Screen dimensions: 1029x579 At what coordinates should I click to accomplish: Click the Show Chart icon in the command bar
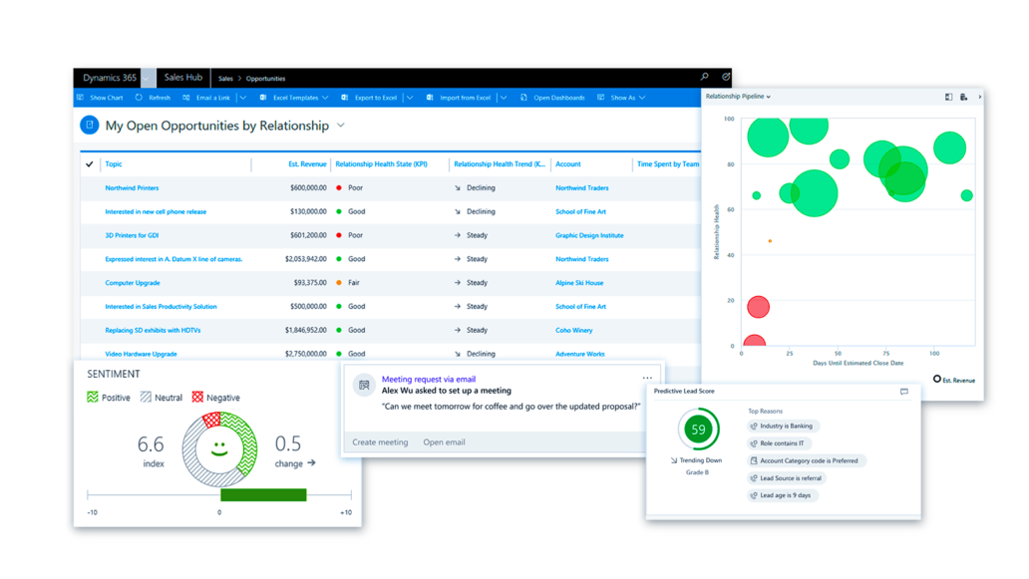pyautogui.click(x=80, y=98)
